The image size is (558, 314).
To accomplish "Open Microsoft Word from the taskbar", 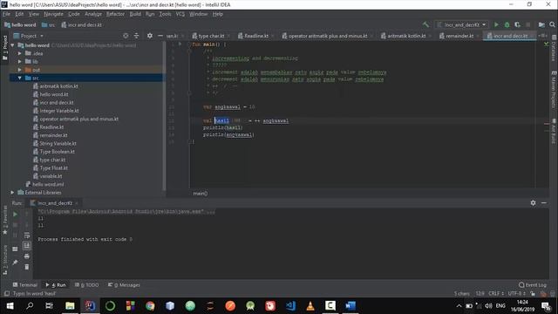I will point(350,306).
